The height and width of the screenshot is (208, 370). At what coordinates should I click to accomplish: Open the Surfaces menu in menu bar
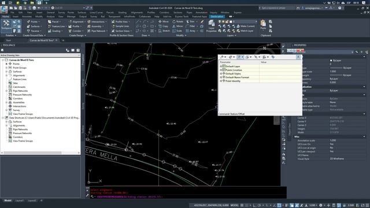[82, 13]
